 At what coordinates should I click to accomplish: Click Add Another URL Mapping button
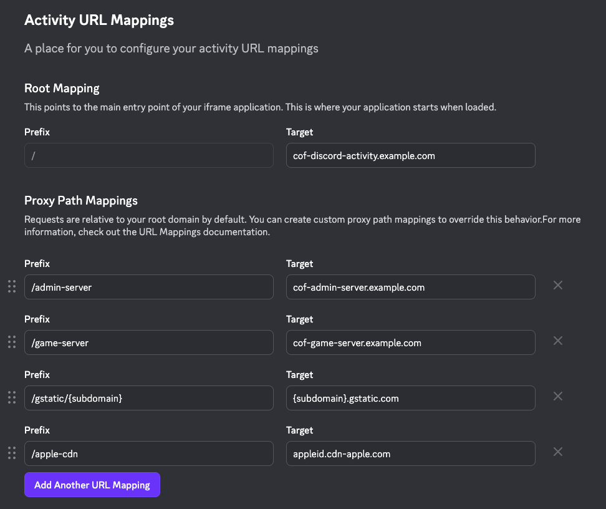click(92, 485)
